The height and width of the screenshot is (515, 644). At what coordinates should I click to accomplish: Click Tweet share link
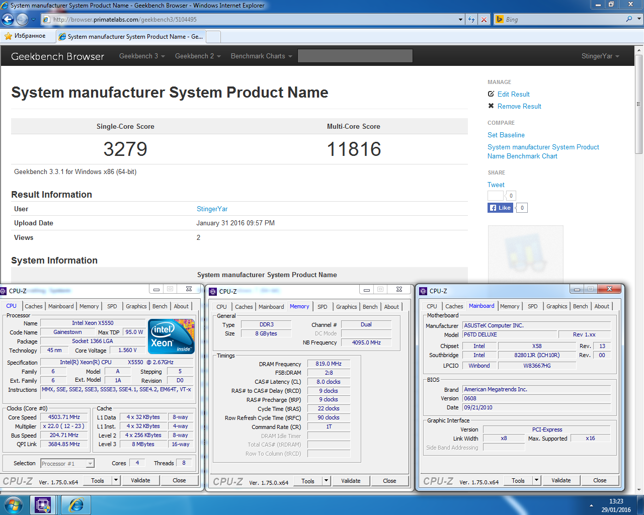coord(496,185)
